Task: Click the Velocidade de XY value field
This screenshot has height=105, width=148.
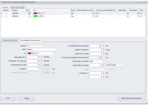Action: [x=34, y=57]
